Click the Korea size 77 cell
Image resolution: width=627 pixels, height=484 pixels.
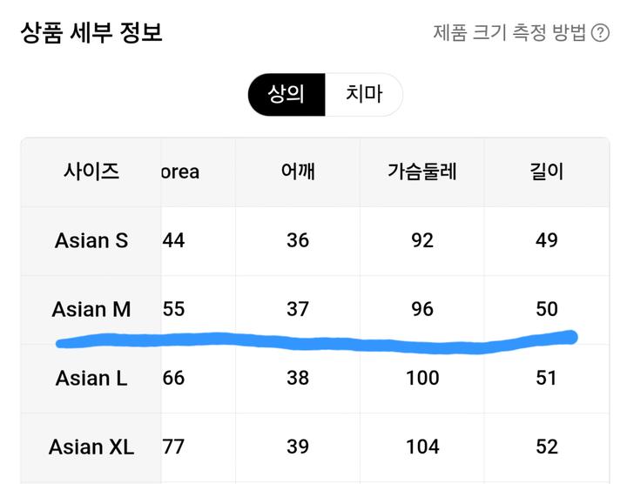coord(174,447)
